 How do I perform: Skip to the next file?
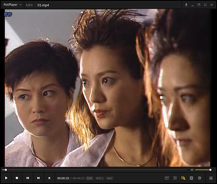(38, 178)
